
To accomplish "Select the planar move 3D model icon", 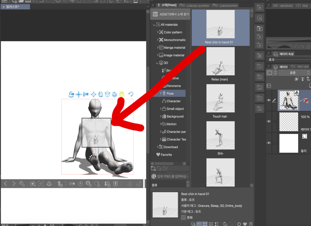I will click(x=93, y=94).
